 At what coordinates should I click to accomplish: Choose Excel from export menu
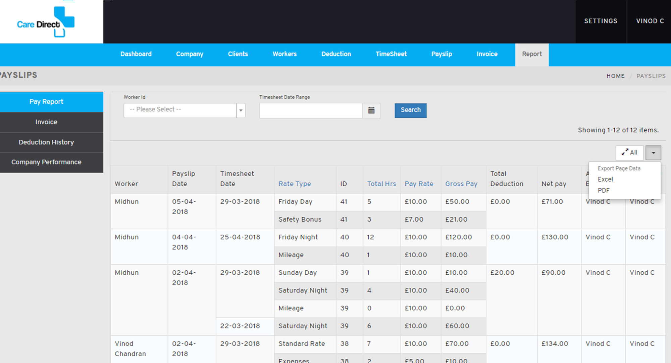click(x=605, y=179)
